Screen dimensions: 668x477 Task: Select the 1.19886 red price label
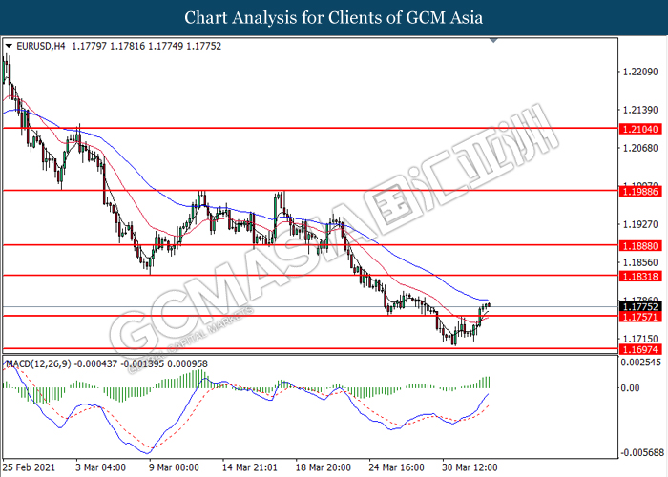tap(637, 190)
